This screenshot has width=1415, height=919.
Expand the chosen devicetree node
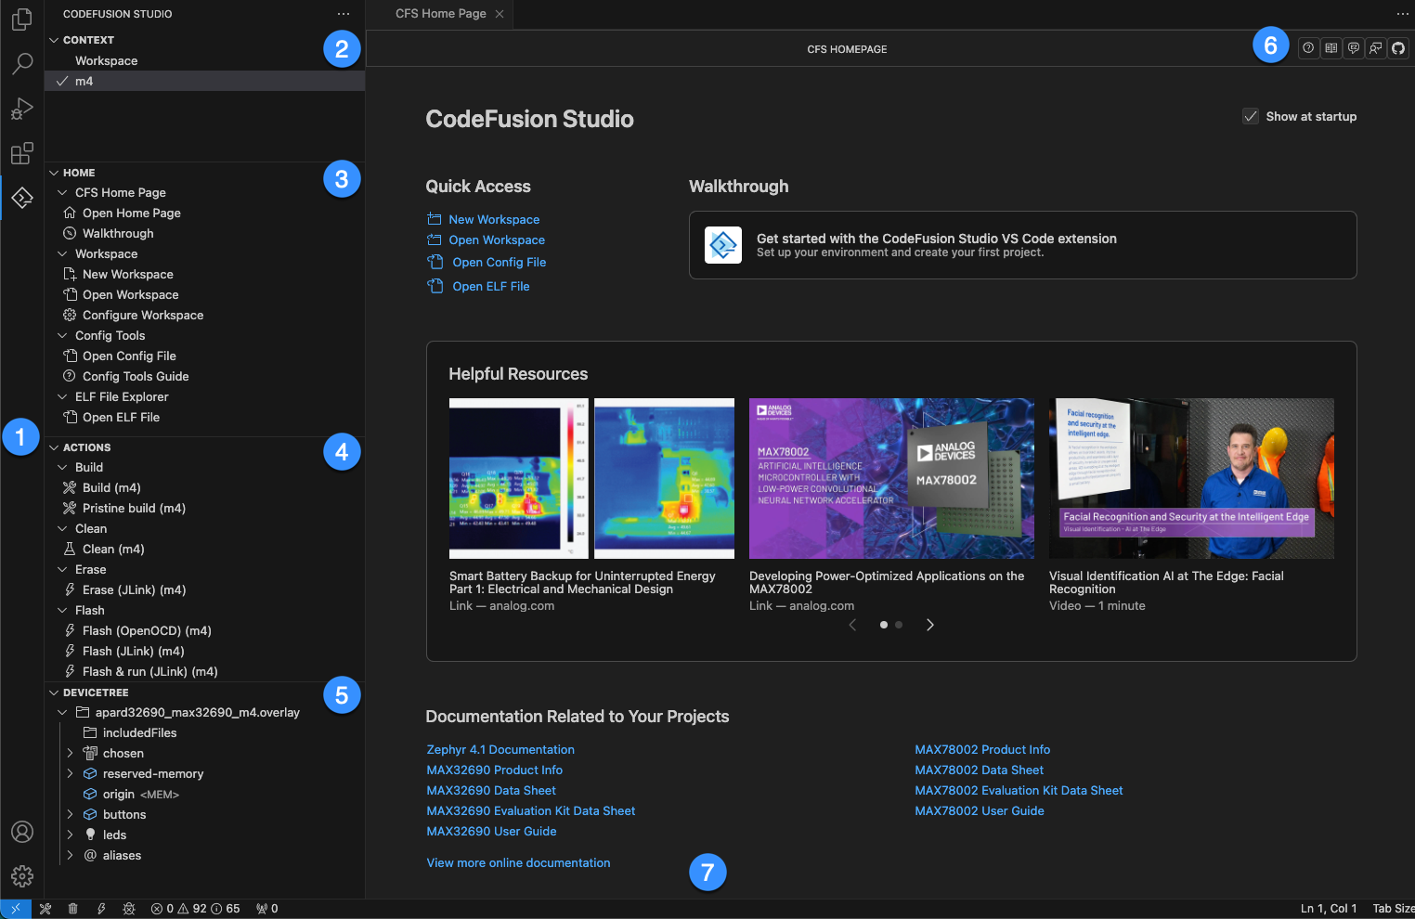point(70,753)
